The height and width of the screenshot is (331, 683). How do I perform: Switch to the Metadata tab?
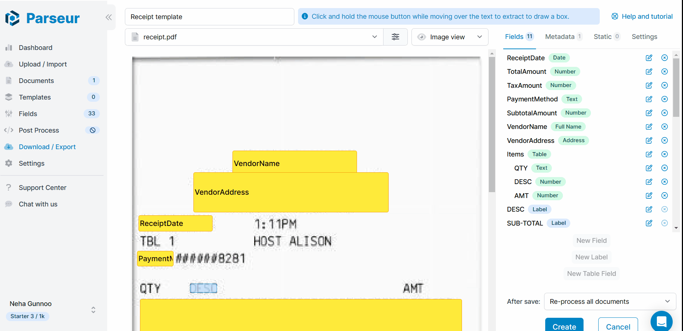click(x=560, y=36)
